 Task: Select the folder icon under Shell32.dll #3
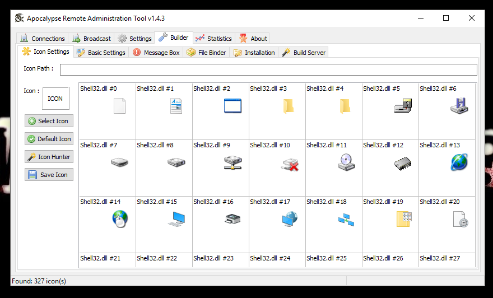pyautogui.click(x=289, y=106)
